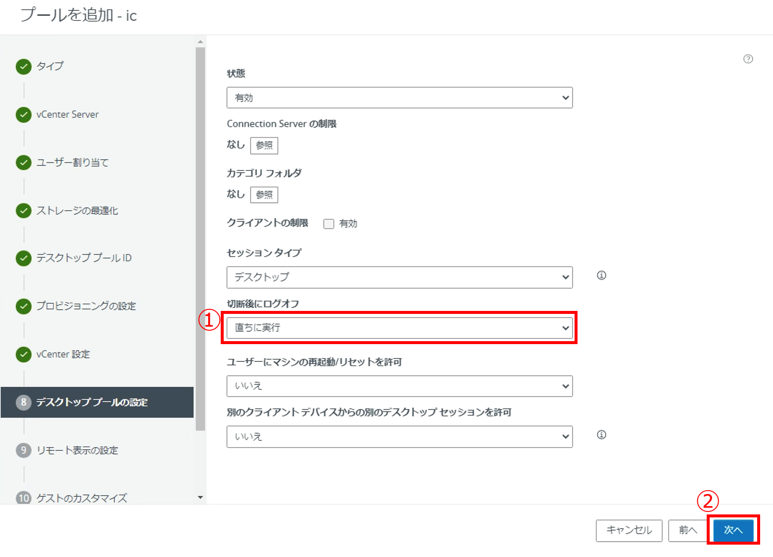Expand ユーザーにマシンの再起動/リセットを許可 dropdown
773x557 pixels.
399,386
